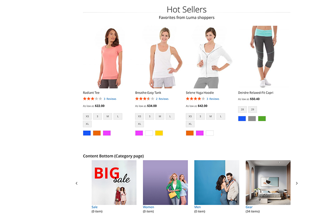Click the next carousel arrow
Screen dimensions: 312x220
(x=297, y=183)
